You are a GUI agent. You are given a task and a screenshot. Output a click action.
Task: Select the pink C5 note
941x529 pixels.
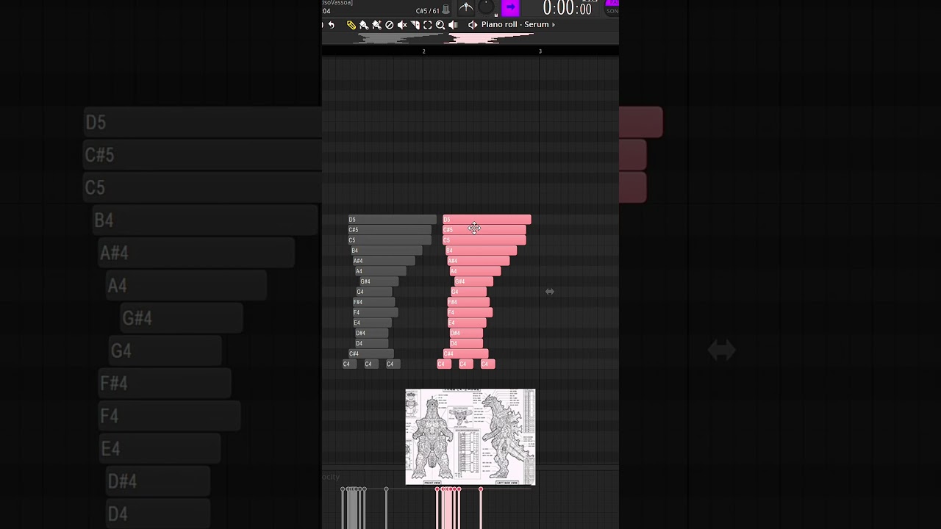coord(484,240)
